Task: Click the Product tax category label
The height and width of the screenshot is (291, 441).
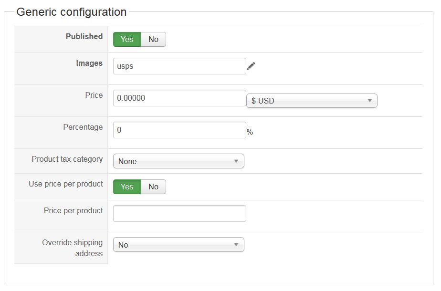Action: click(67, 159)
